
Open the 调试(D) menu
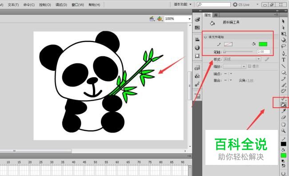click(61, 5)
